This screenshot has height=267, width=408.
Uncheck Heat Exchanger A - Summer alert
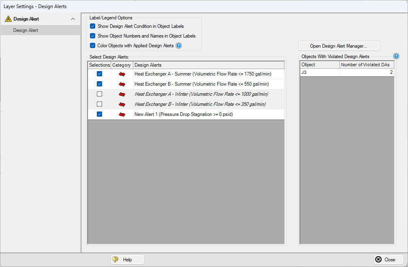click(x=99, y=74)
